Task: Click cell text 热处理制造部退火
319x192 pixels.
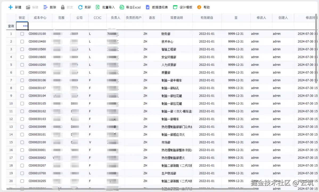Action: 173,158
